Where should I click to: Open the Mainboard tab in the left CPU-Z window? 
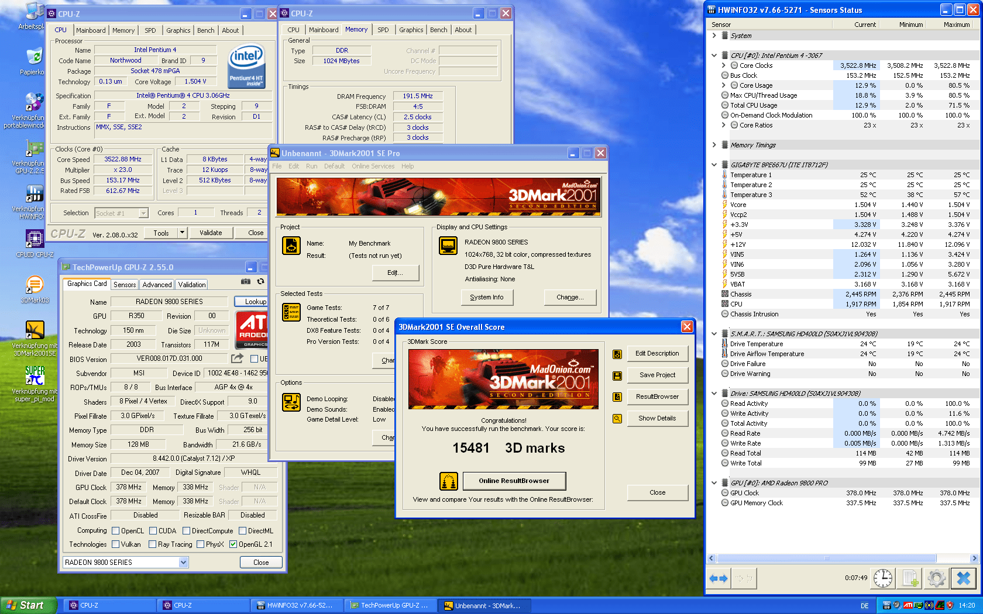click(91, 30)
